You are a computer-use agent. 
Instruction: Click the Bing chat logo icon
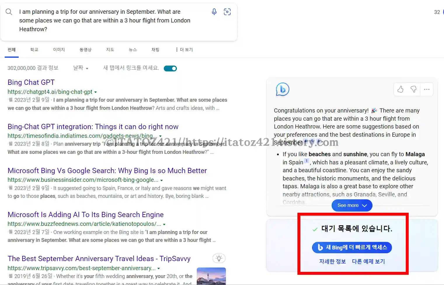tap(283, 89)
